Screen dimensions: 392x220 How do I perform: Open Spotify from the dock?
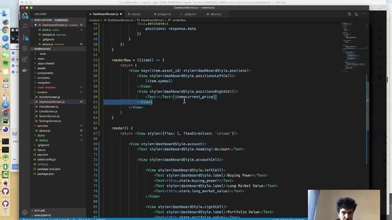tap(6, 64)
